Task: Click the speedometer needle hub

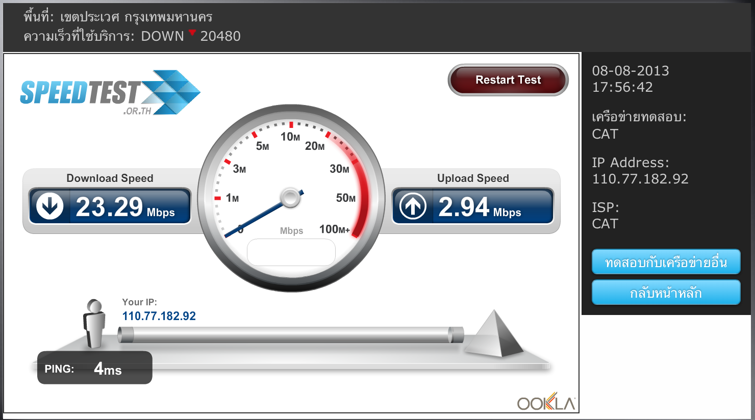Action: 290,198
